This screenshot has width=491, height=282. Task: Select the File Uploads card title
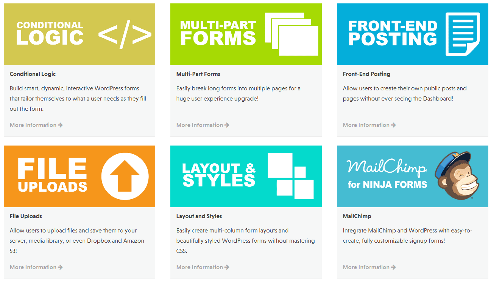[26, 216]
